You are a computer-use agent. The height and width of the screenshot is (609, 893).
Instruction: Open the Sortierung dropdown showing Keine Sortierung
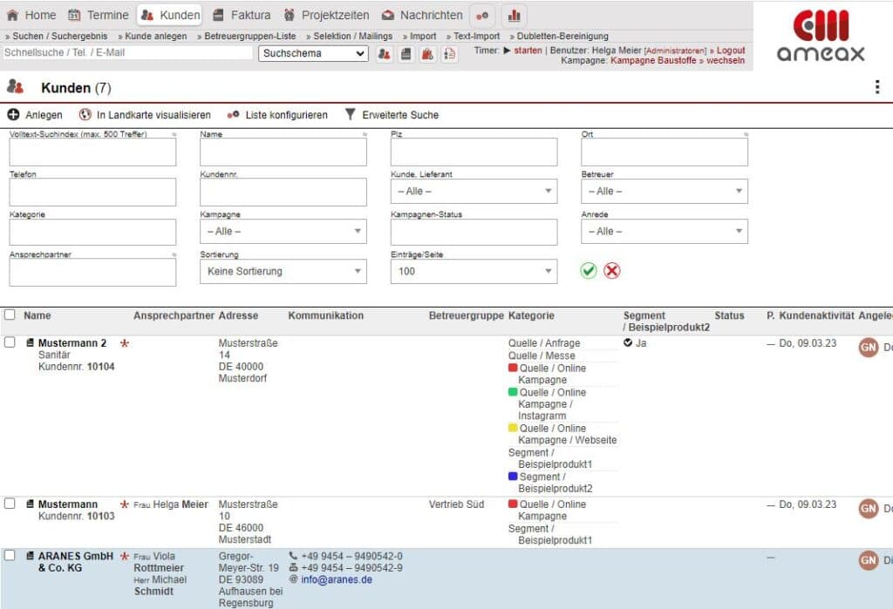tap(283, 271)
